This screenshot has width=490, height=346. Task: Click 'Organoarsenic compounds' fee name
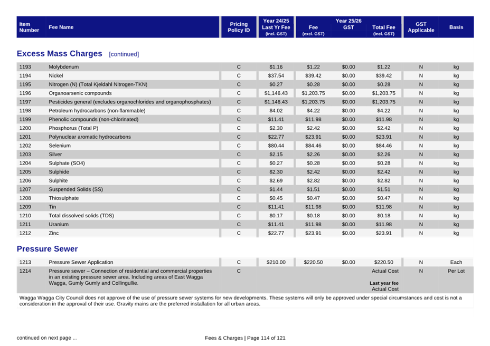click(80, 93)
